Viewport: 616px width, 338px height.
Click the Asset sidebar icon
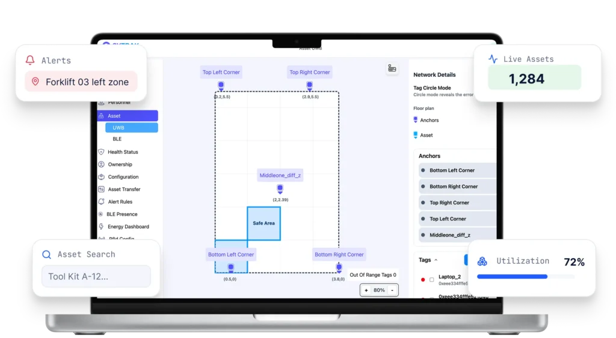pyautogui.click(x=101, y=116)
